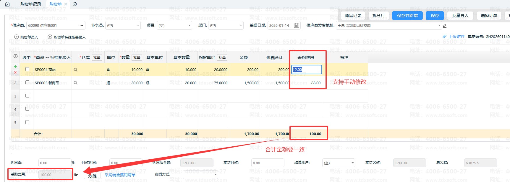Viewport: 510px width, 182px height.
Task: Expand the 业务员 dropdown
Action: (138, 26)
